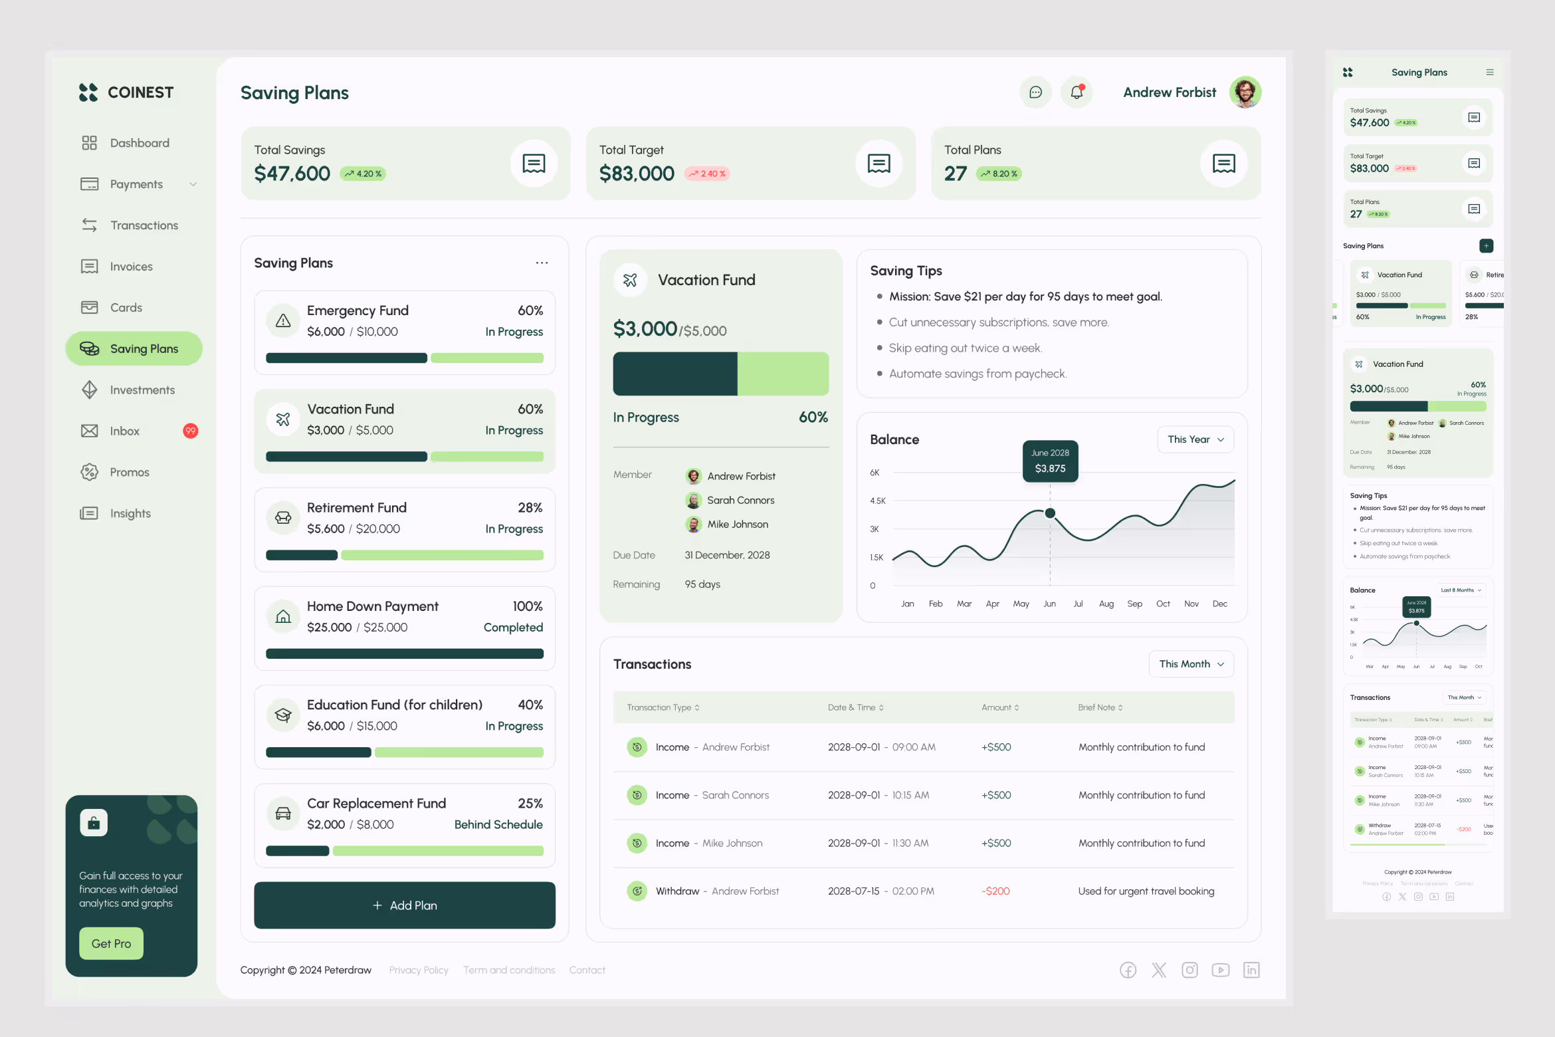Click the notification bell icon
1555x1037 pixels.
pos(1077,92)
